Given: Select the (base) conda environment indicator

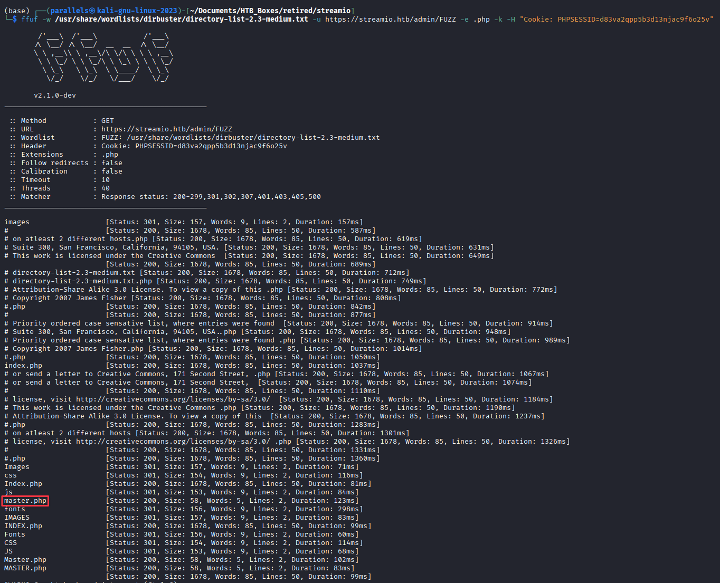Looking at the screenshot, I should pos(17,11).
